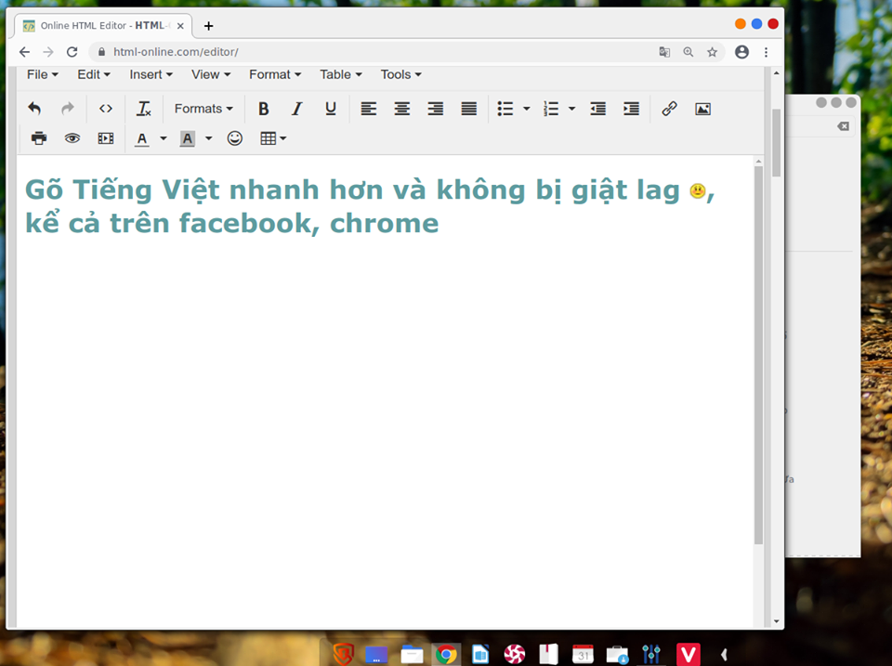Open the Edit menu
This screenshot has width=892, height=666.
click(93, 74)
